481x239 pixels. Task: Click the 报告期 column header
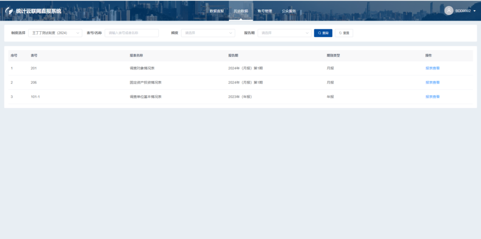[233, 56]
